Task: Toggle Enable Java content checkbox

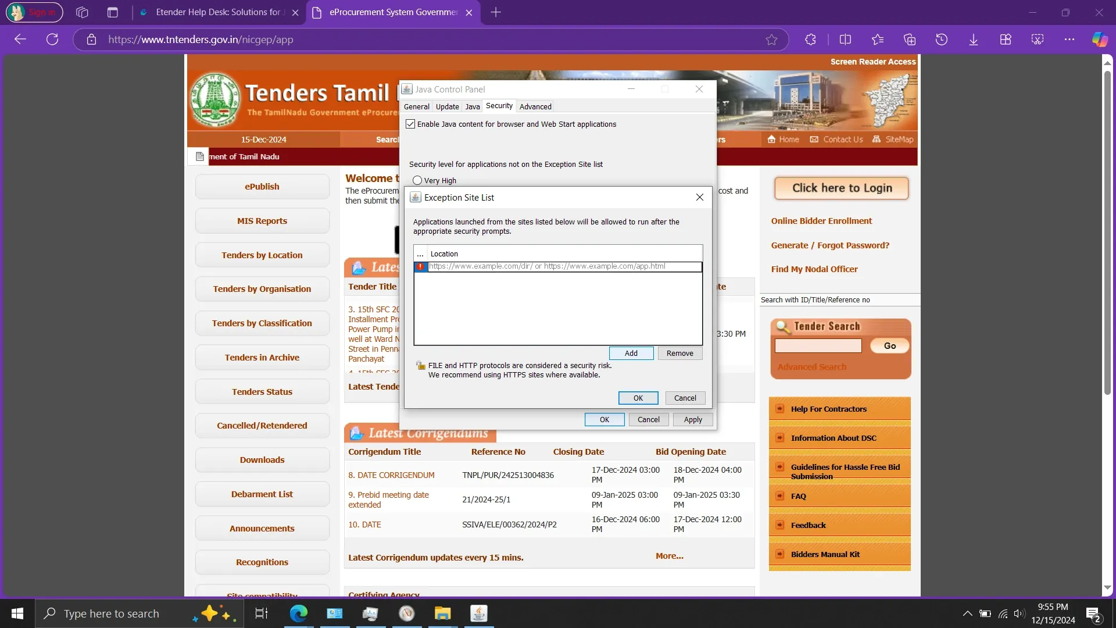Action: coord(410,124)
